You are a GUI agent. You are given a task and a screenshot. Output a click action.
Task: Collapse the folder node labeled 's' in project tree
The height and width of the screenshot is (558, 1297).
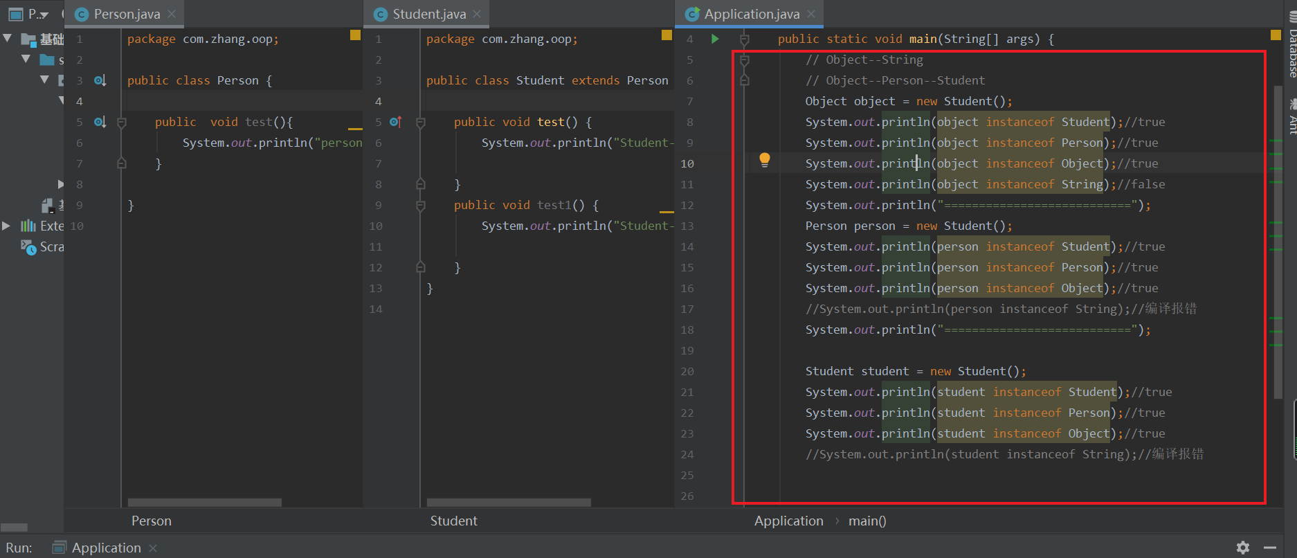[x=26, y=59]
